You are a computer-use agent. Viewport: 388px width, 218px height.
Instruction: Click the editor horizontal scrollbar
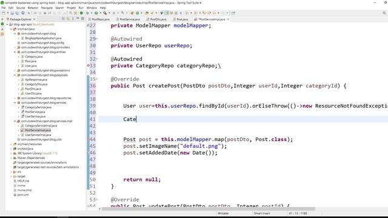(x=209, y=209)
